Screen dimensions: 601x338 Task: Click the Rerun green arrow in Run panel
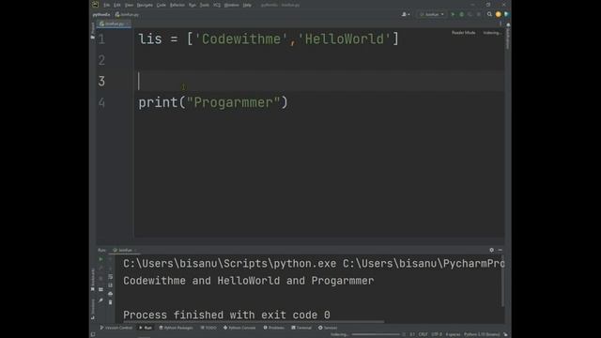click(100, 259)
